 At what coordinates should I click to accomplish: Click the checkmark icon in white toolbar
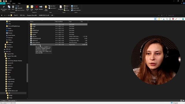176,19
